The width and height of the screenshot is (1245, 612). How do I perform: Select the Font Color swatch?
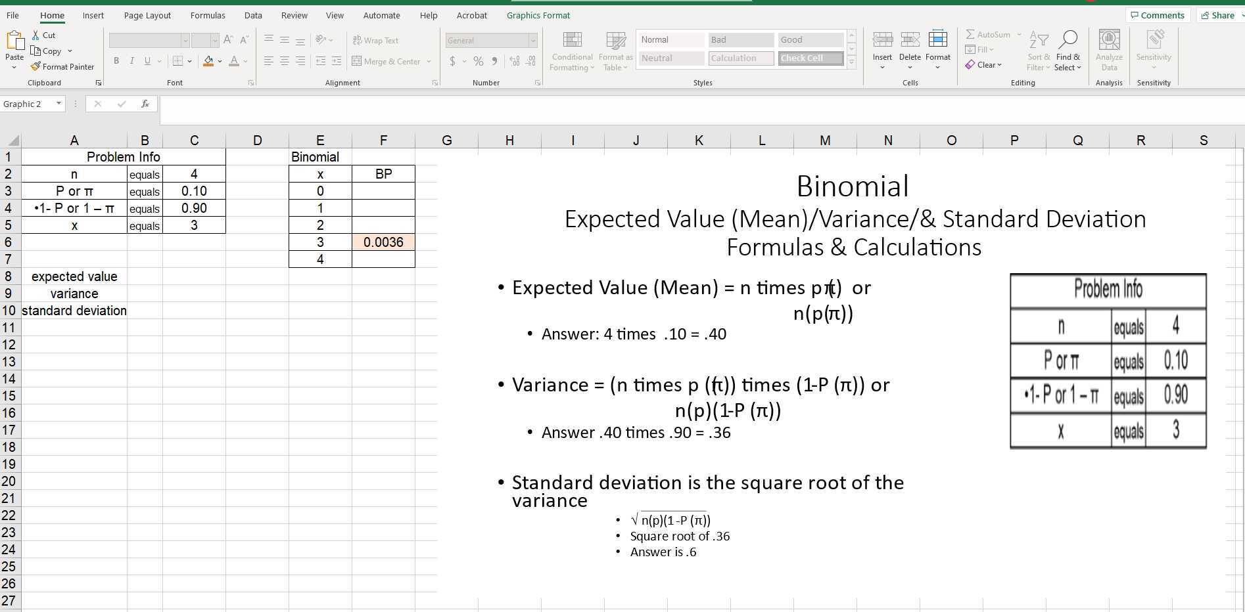[x=235, y=61]
